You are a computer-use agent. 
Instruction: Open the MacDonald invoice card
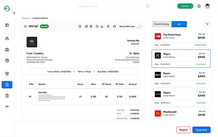pyautogui.click(x=181, y=114)
